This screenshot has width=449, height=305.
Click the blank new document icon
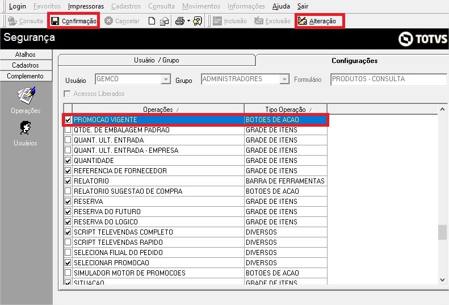pyautogui.click(x=152, y=21)
